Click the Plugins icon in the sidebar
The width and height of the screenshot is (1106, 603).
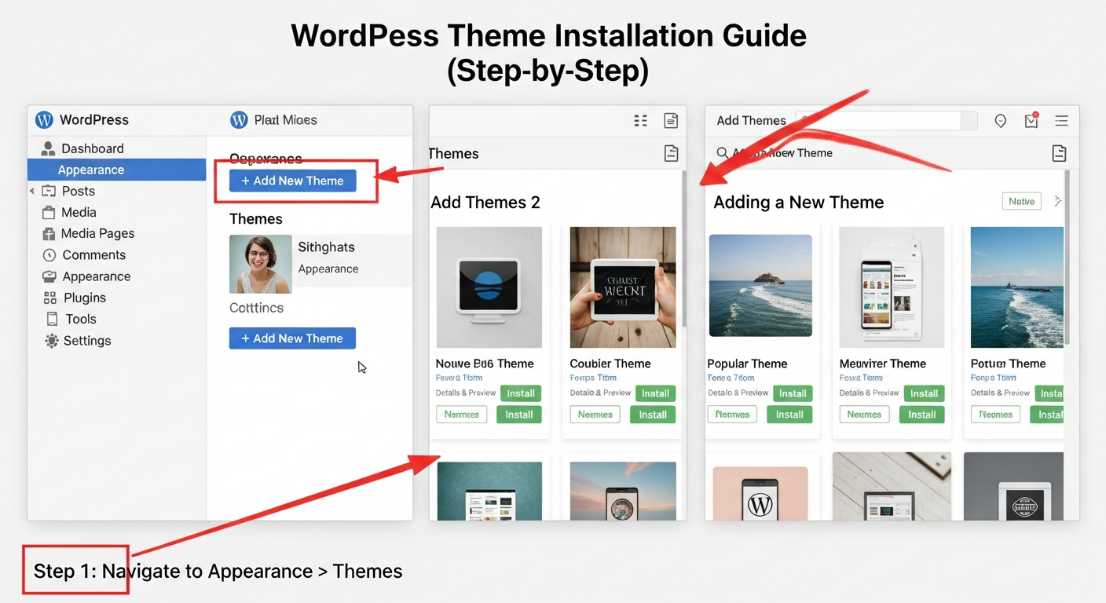pos(50,298)
